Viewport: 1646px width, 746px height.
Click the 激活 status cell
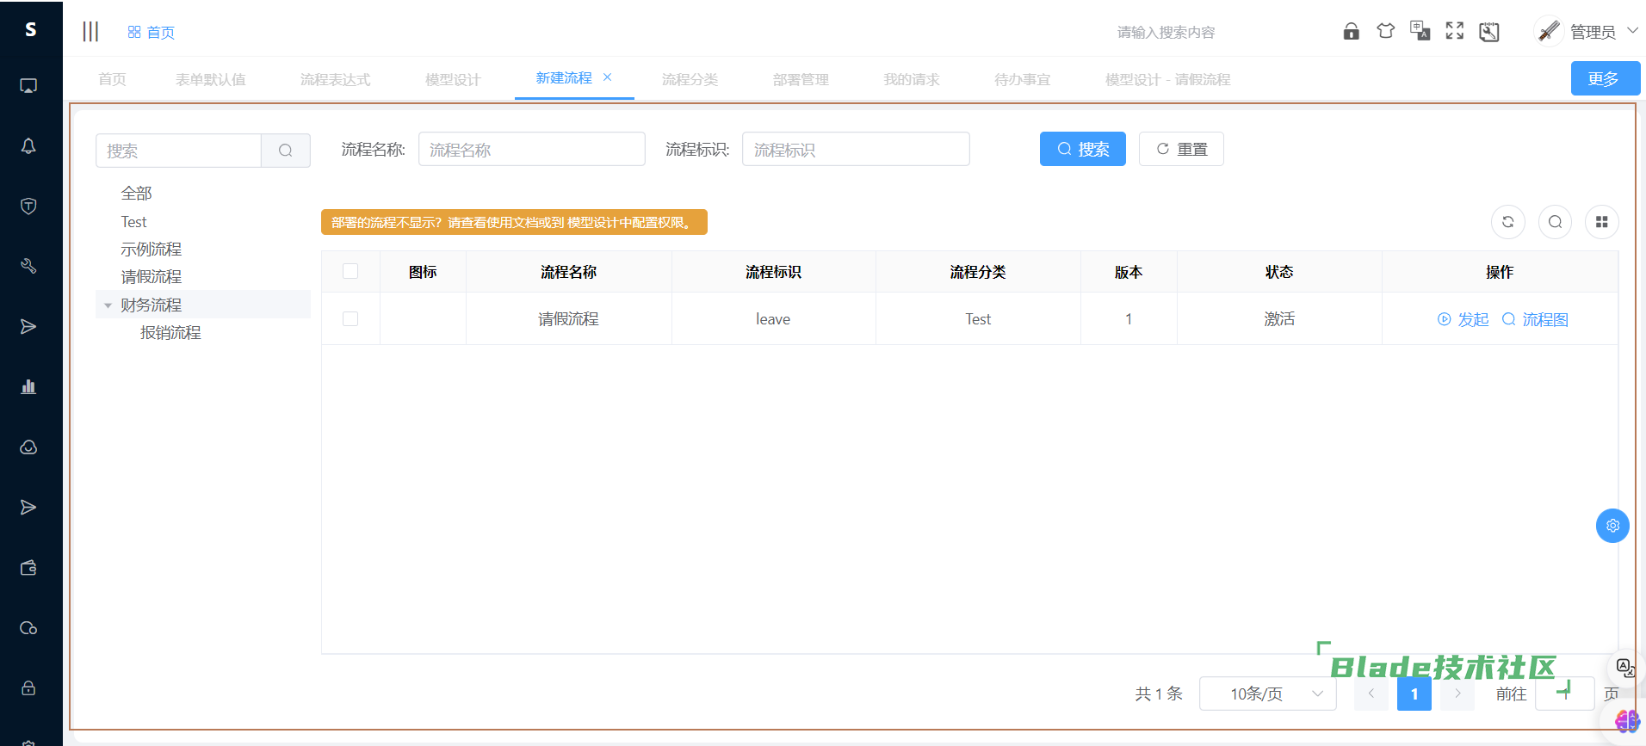1279,319
